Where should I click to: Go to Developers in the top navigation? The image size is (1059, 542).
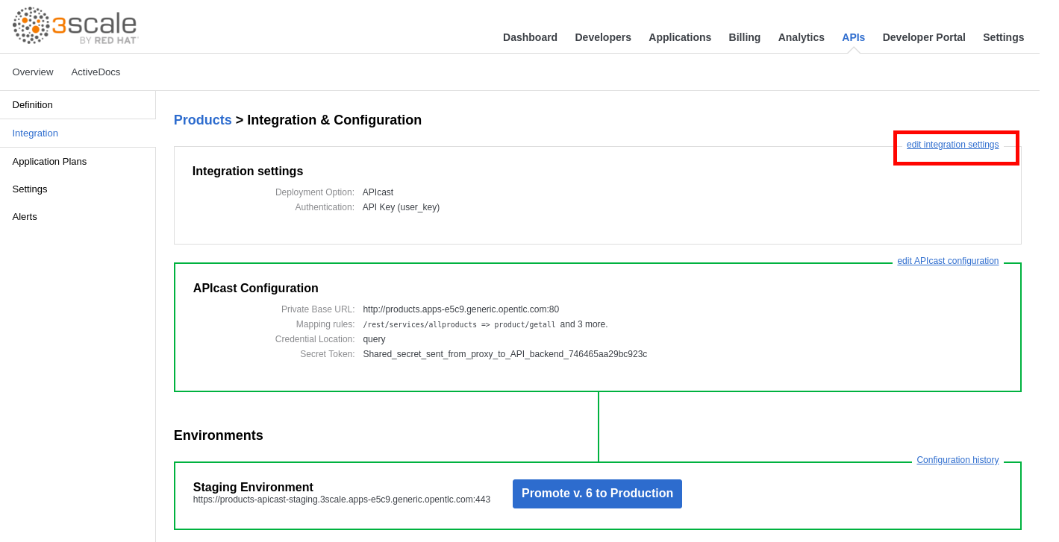click(x=603, y=37)
